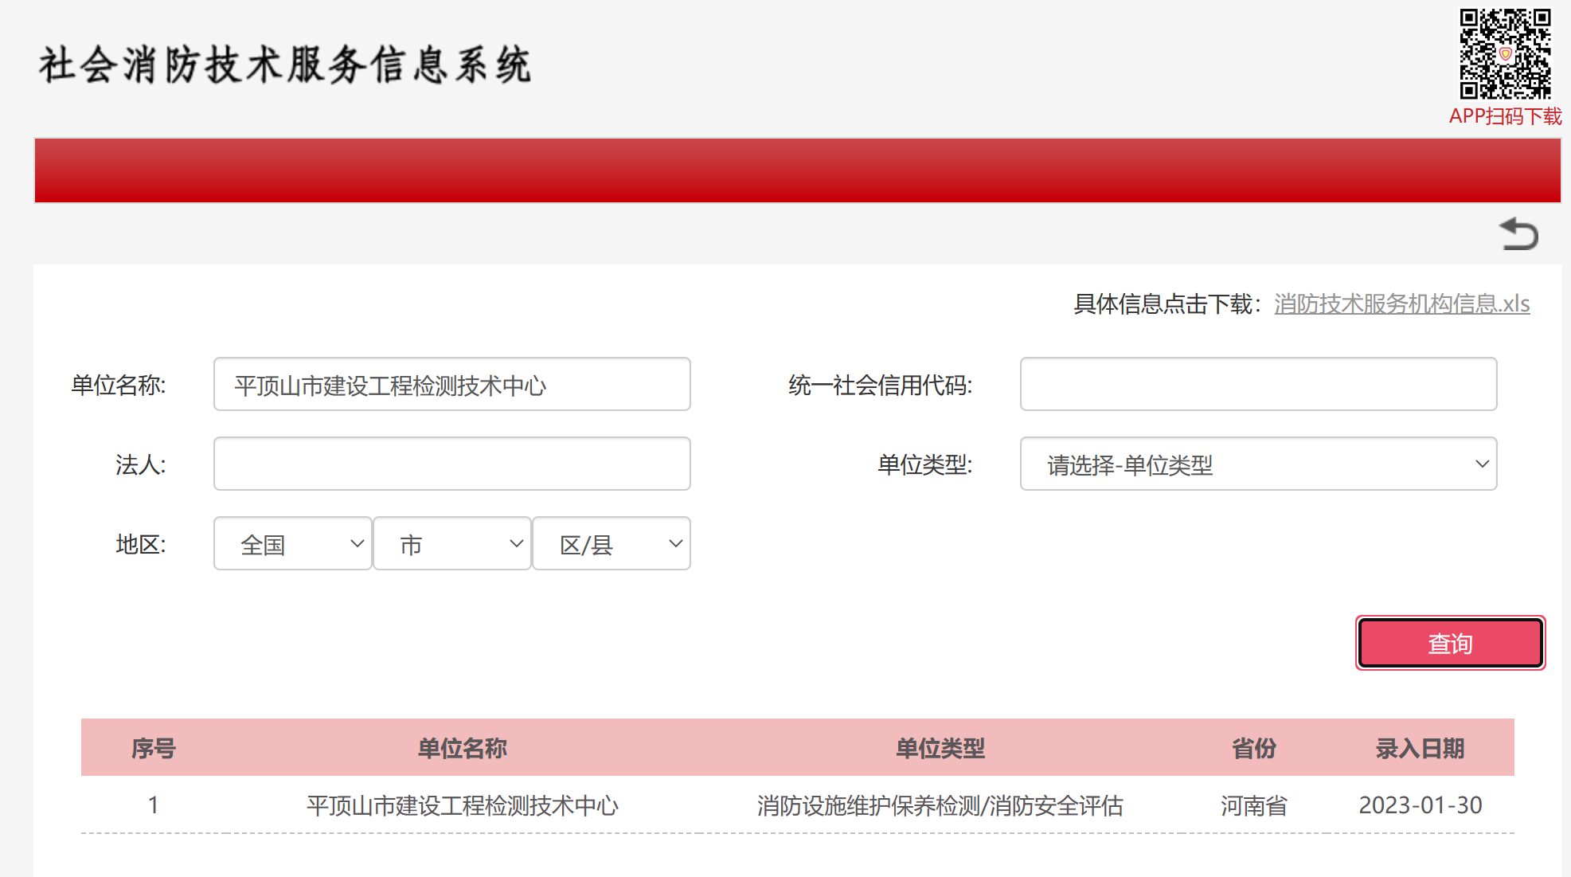Click the 单位名称 table column header
Viewport: 1571px width, 877px height.
point(462,748)
